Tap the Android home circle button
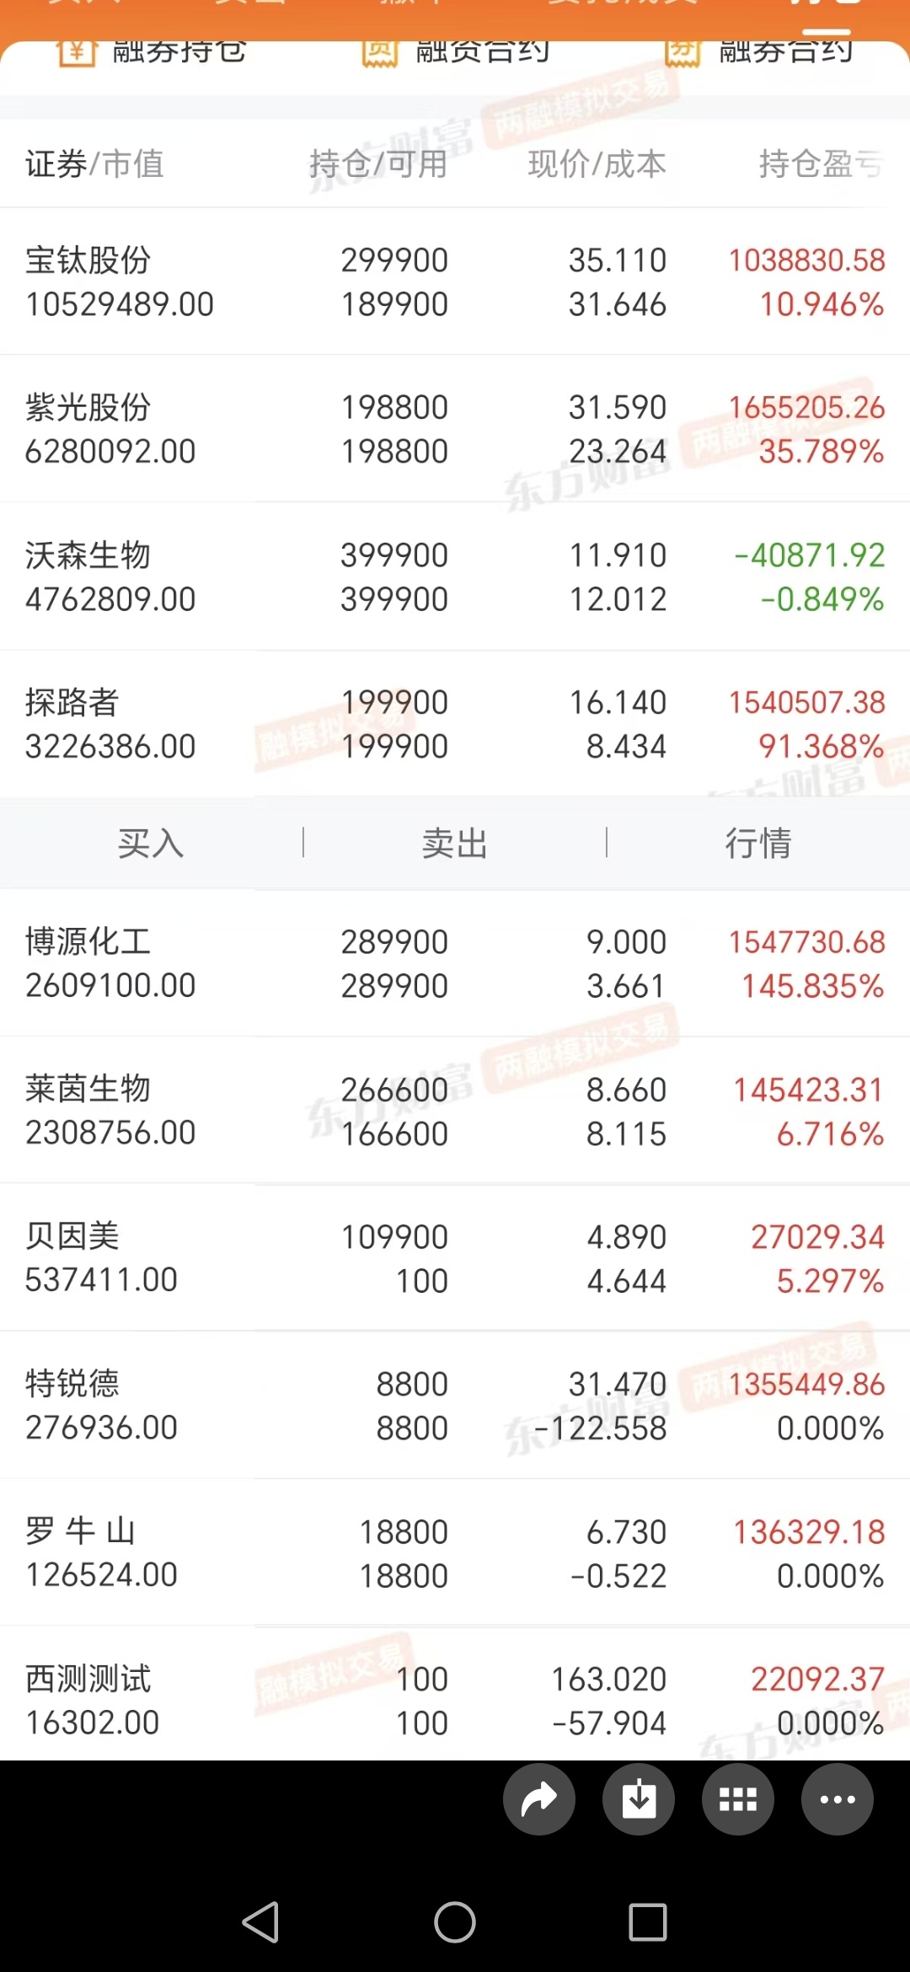Screen dimensions: 910x1972 [x=455, y=1922]
